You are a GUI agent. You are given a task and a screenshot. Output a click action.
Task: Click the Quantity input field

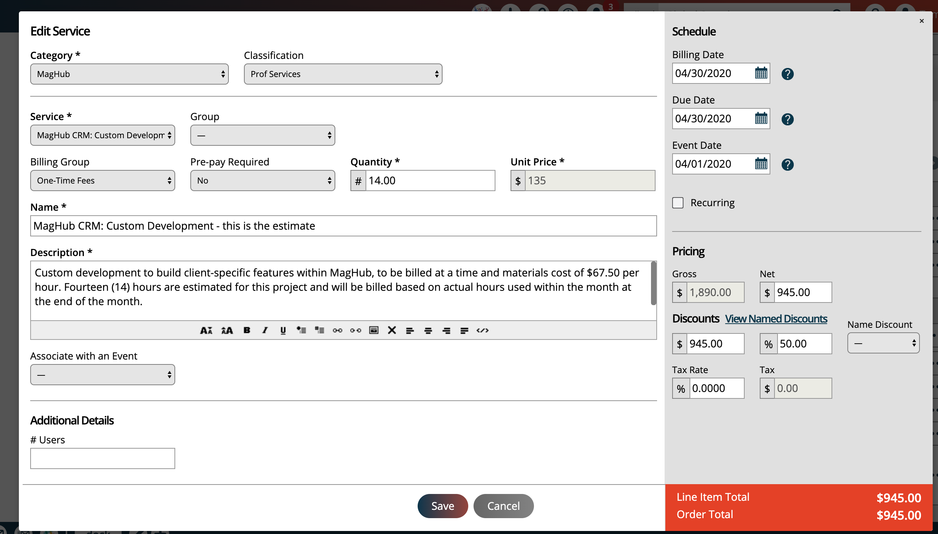(430, 181)
